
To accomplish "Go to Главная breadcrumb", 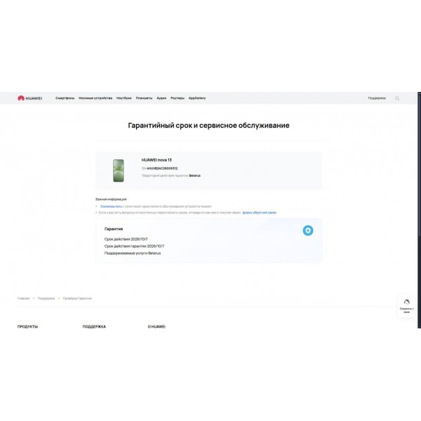I will click(23, 298).
